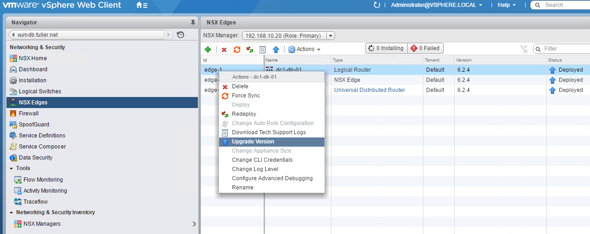Select Rename in the context menu
Image resolution: width=590 pixels, height=234 pixels.
pos(272,188)
